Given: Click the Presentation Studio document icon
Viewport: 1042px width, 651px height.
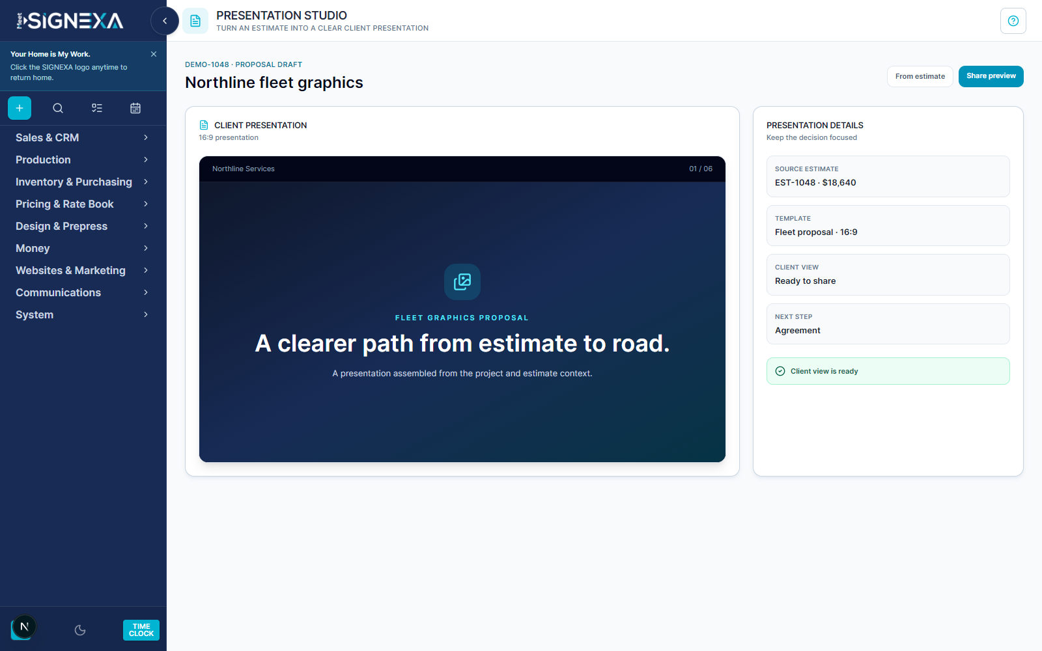Looking at the screenshot, I should (x=195, y=21).
